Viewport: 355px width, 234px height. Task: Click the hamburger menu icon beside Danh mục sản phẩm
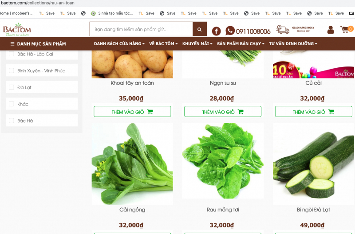[x=12, y=44]
